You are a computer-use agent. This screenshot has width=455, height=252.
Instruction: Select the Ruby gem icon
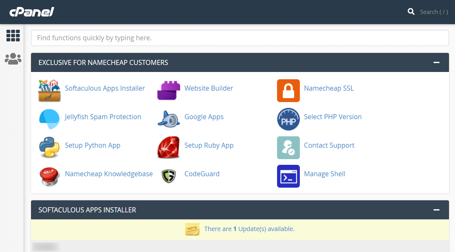(168, 148)
